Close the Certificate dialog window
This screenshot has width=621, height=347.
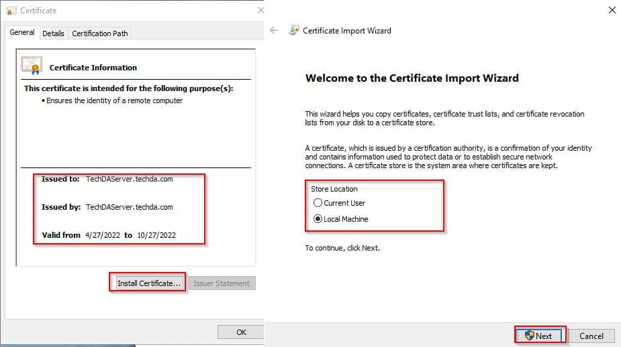coord(260,10)
